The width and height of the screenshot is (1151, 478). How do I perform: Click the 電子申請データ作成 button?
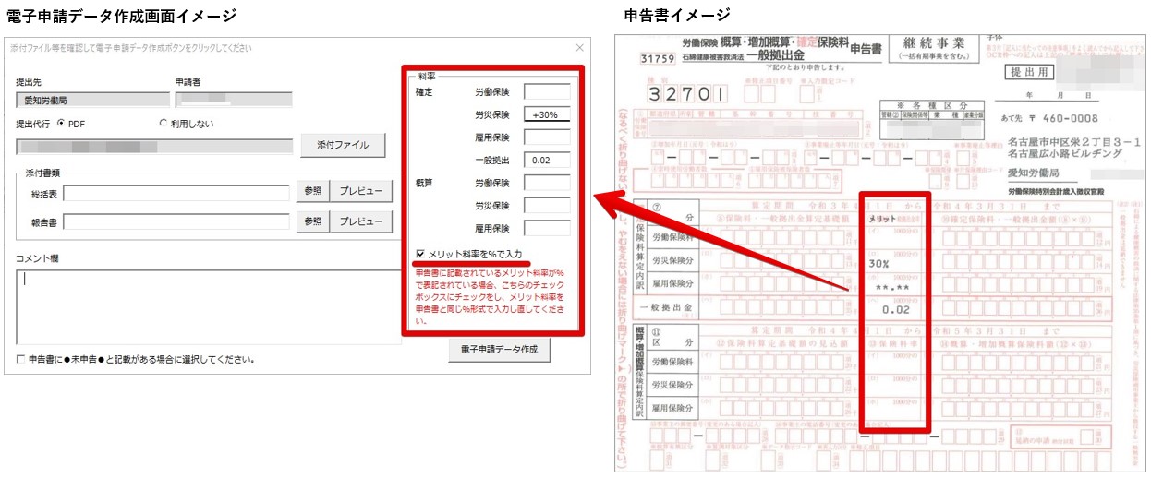click(x=499, y=350)
